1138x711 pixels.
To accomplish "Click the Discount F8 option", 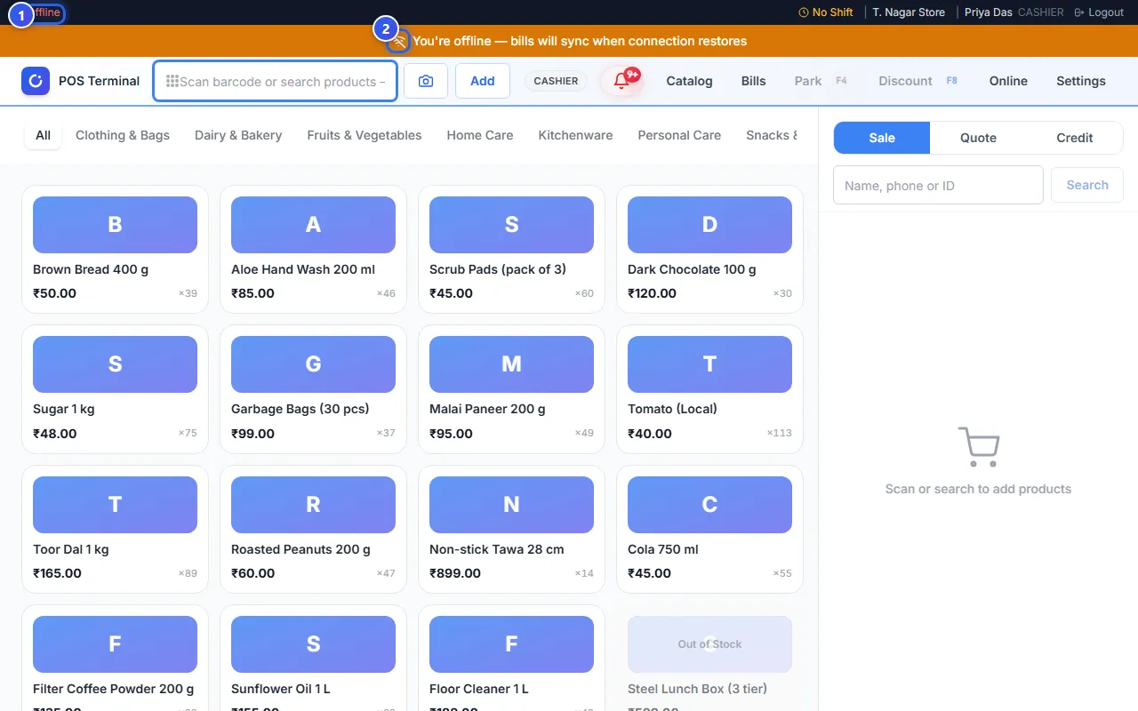I will click(x=918, y=81).
